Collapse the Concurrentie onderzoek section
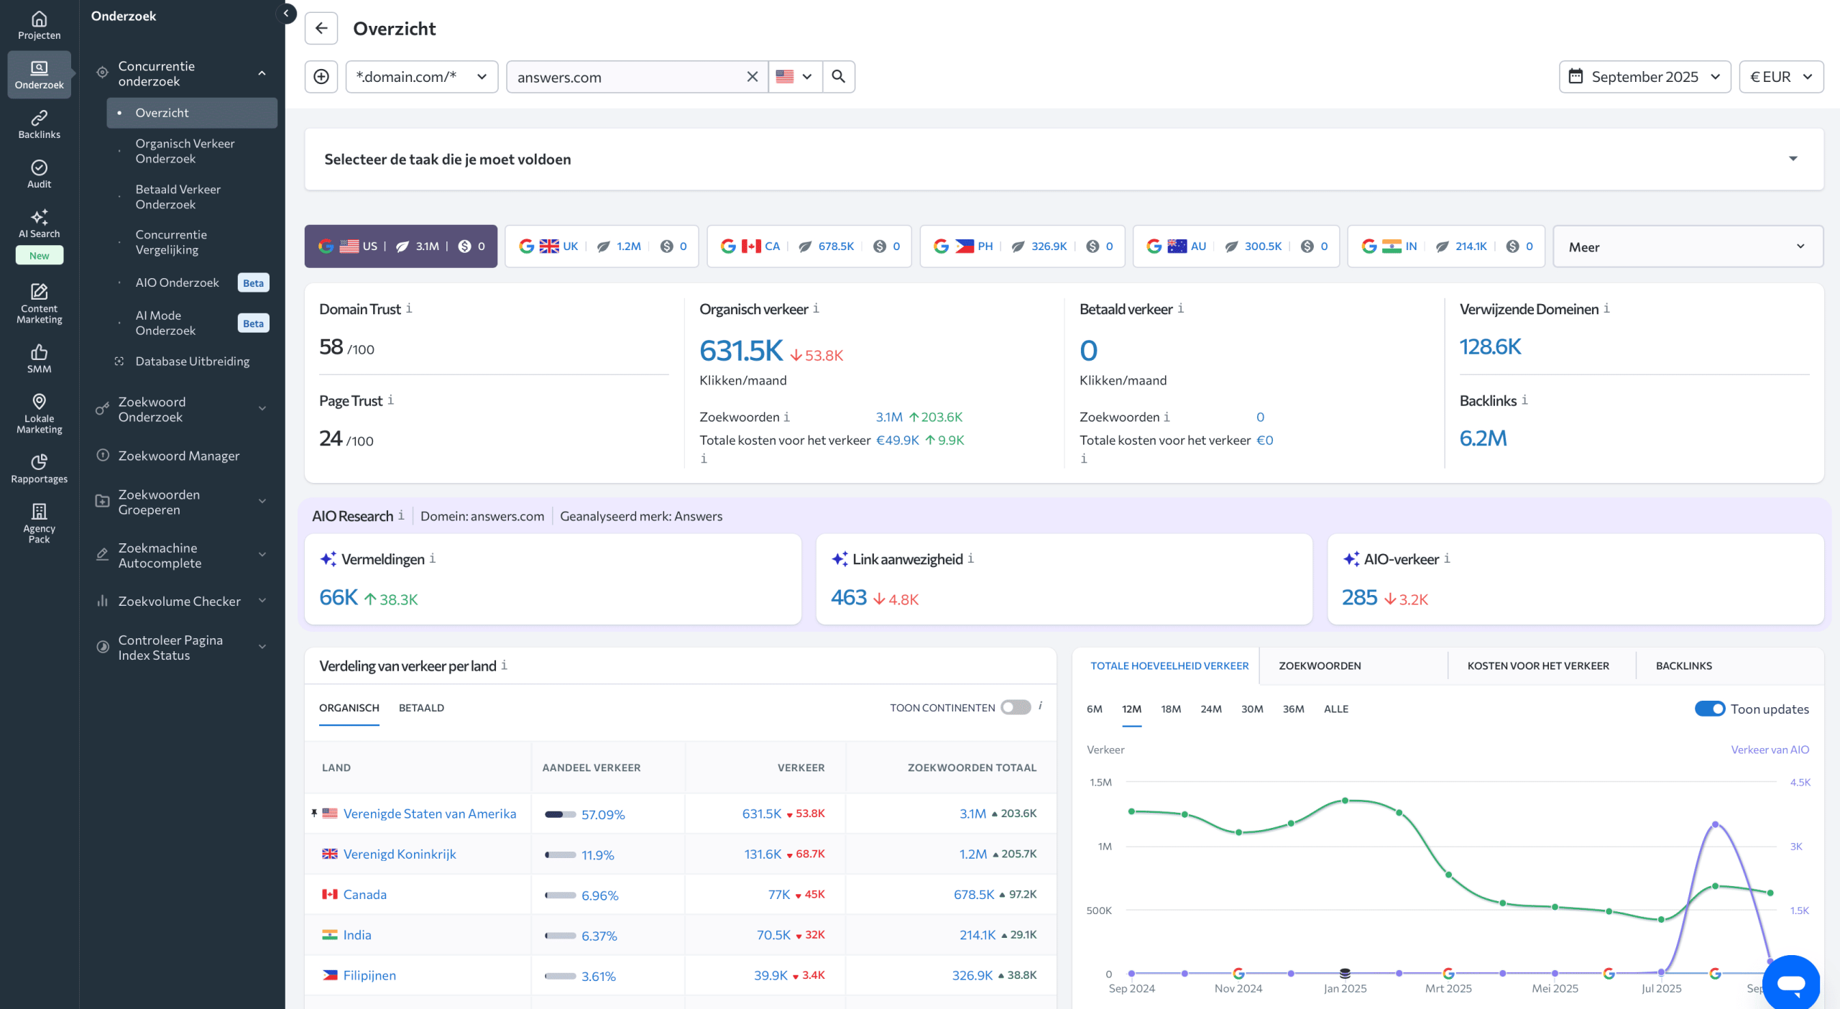1840x1009 pixels. pyautogui.click(x=262, y=73)
